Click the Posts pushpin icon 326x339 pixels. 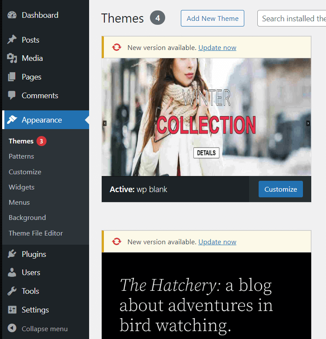12,40
